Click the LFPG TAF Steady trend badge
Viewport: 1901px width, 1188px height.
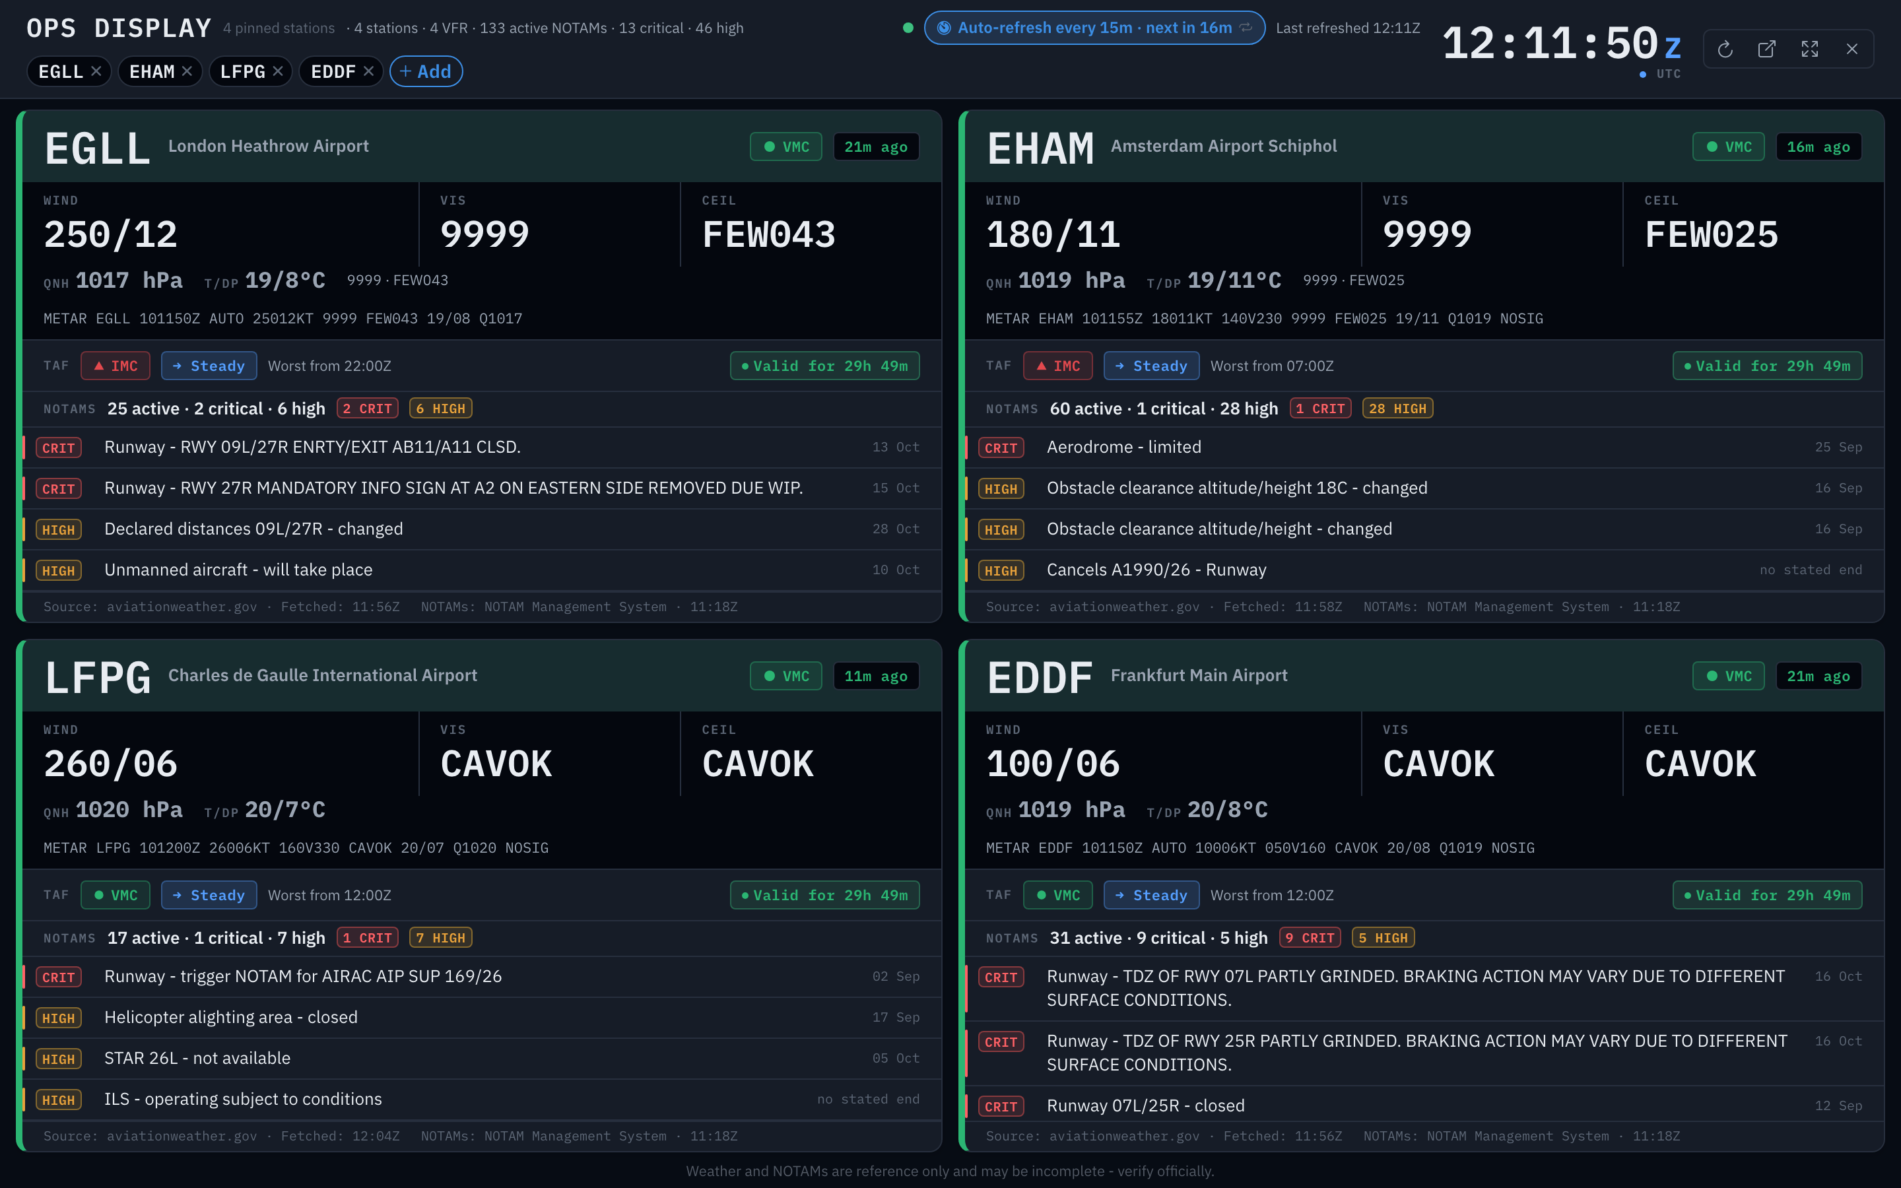click(209, 896)
